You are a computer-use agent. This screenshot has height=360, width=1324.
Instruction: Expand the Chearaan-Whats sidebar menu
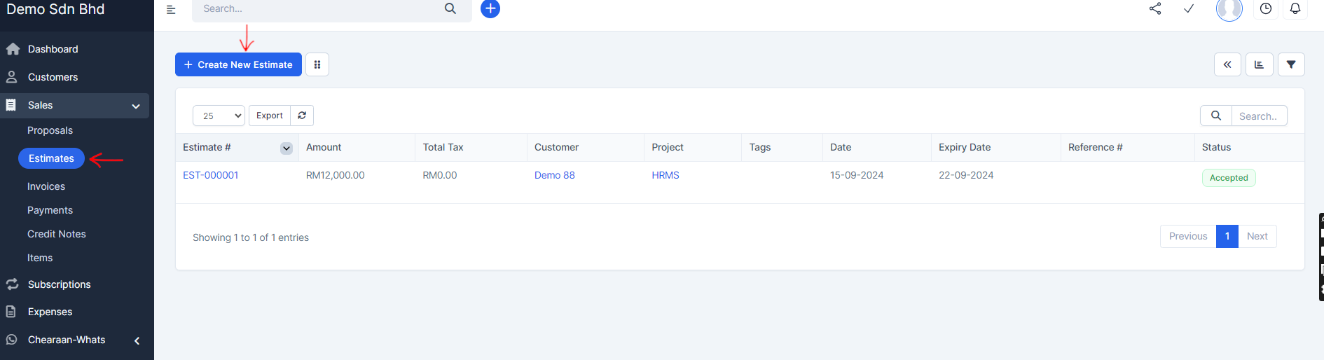pos(137,340)
